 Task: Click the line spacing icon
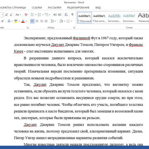(x=53, y=21)
